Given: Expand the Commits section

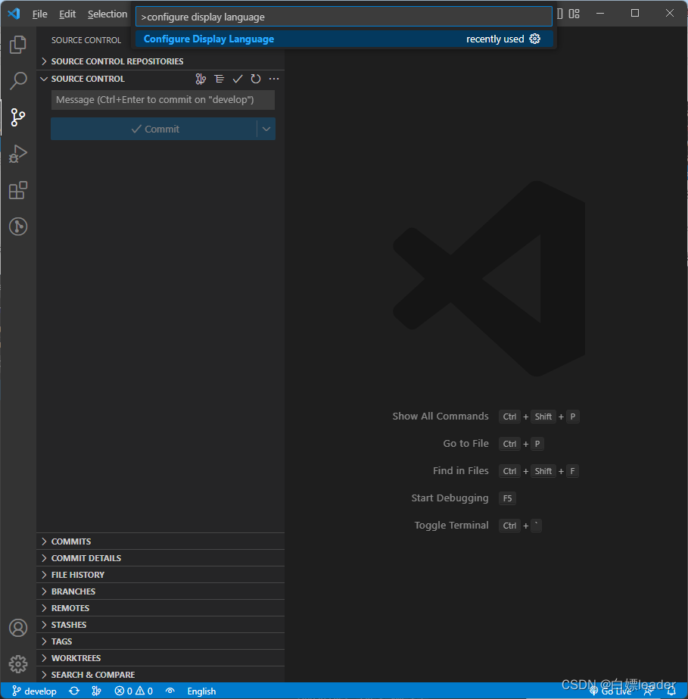Looking at the screenshot, I should click(160, 541).
